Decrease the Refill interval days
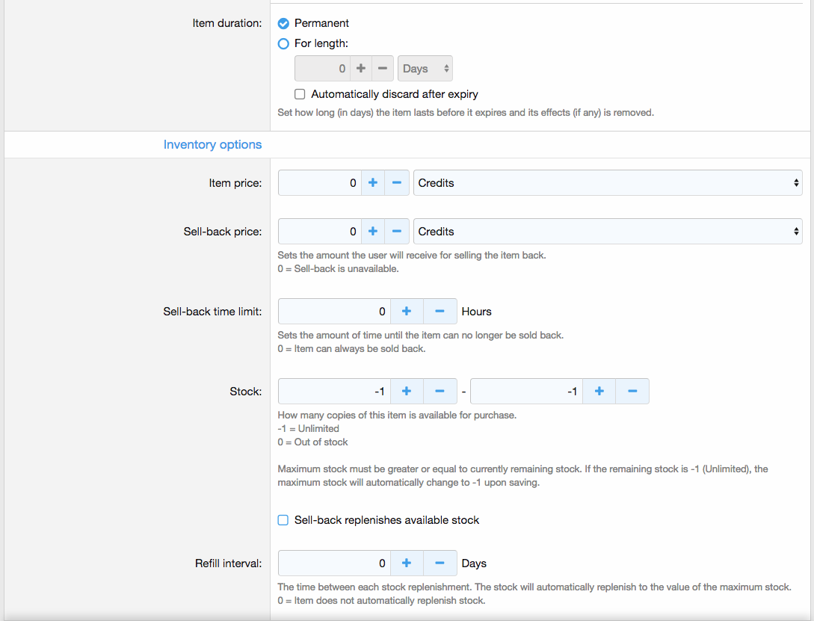 tap(440, 563)
